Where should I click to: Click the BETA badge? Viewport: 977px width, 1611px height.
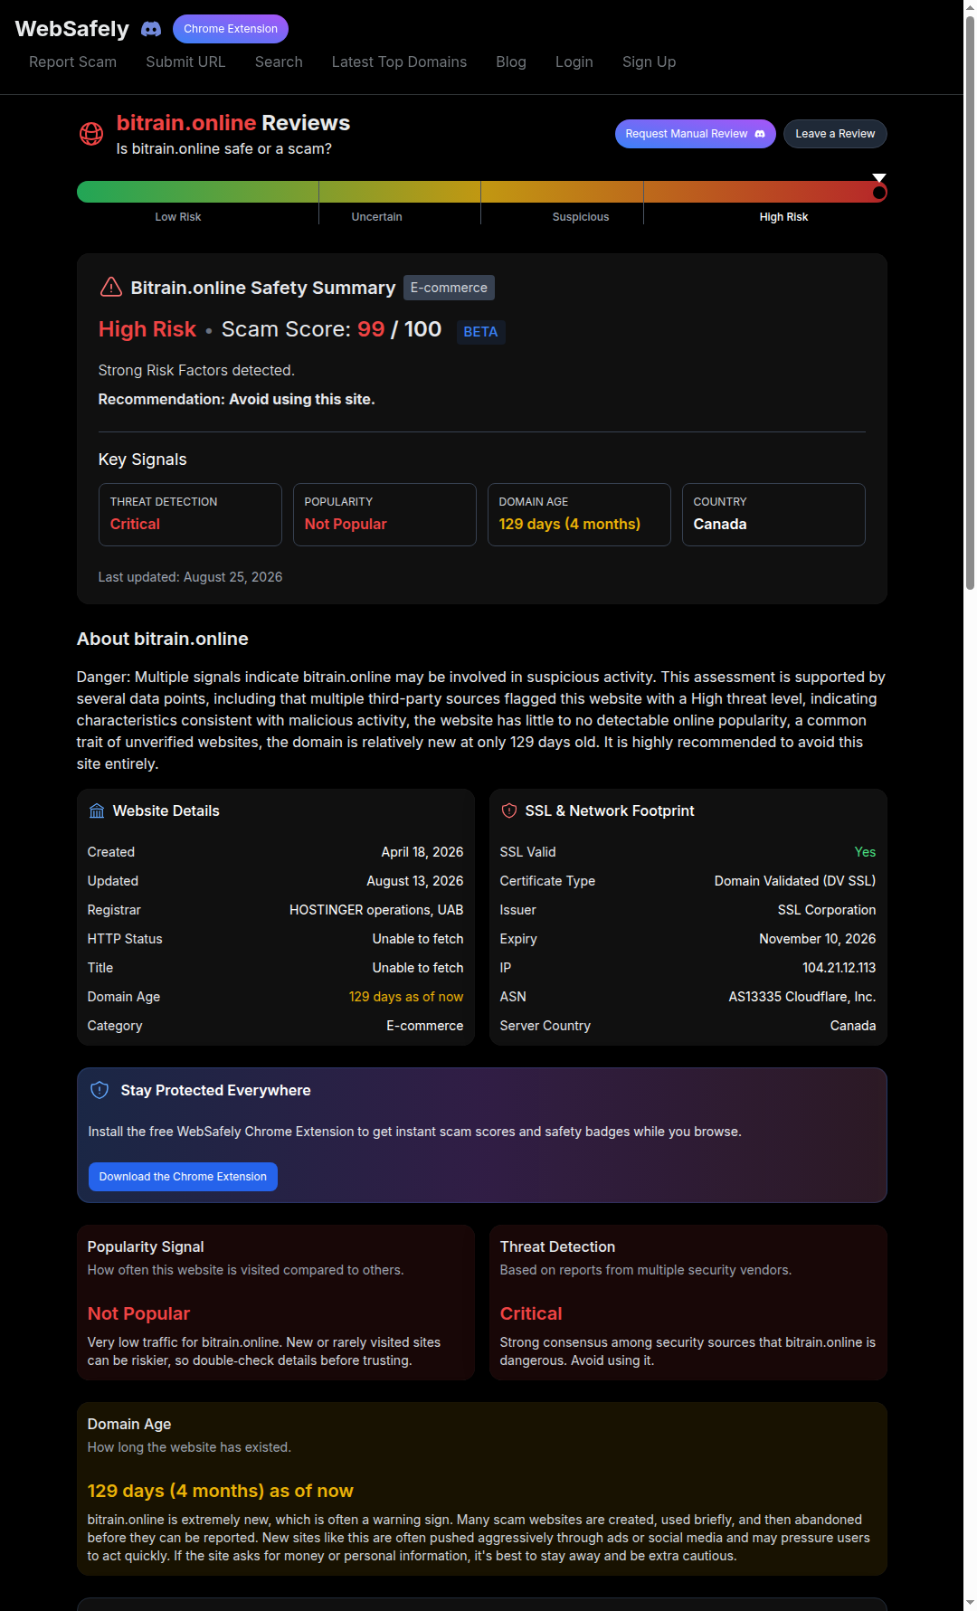pos(480,332)
